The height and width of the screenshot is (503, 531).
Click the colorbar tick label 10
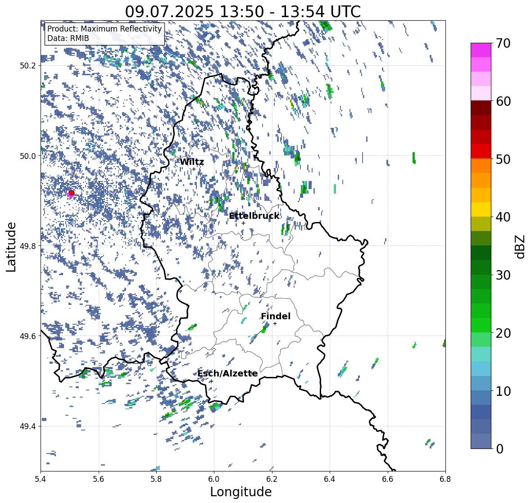click(503, 391)
